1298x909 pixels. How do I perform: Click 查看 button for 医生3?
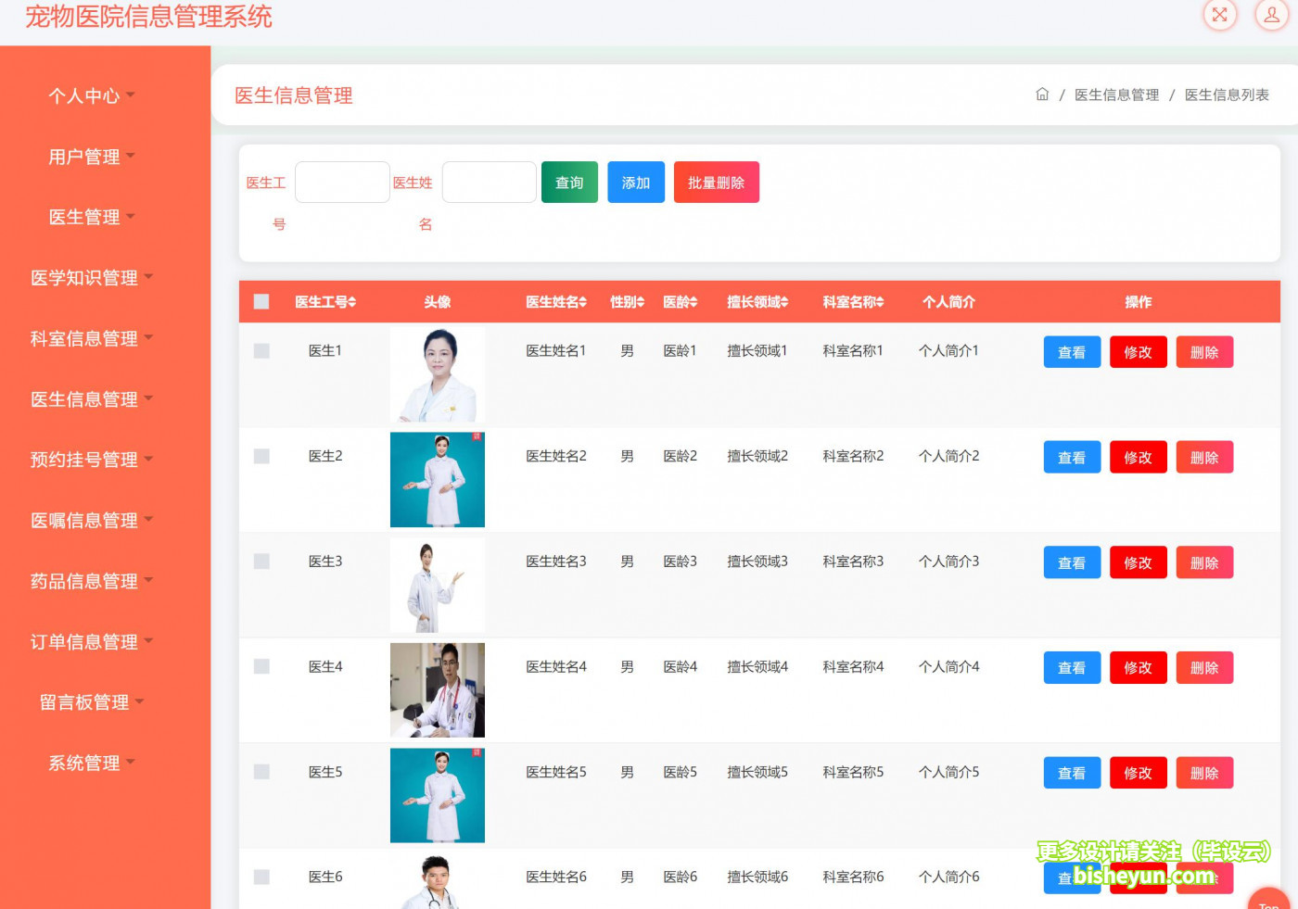[1072, 562]
